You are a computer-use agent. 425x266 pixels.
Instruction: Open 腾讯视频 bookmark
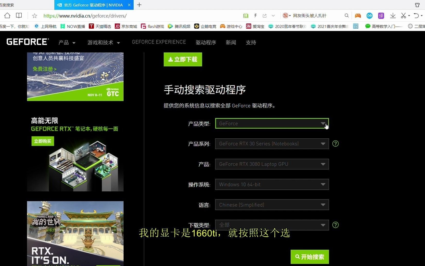pyautogui.click(x=179, y=26)
